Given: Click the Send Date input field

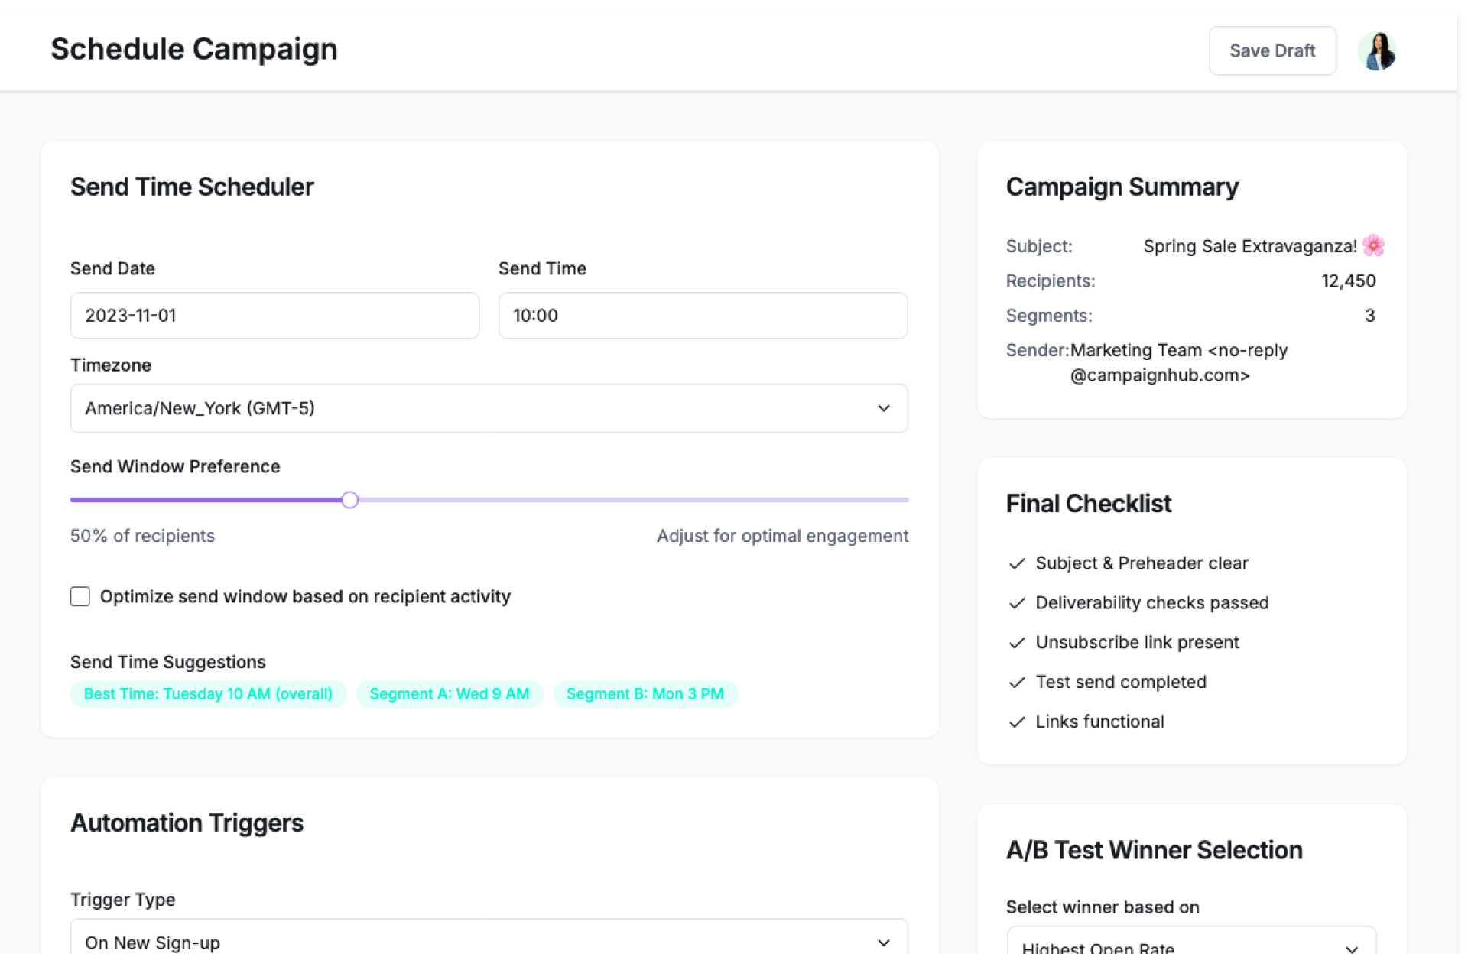Looking at the screenshot, I should (274, 316).
